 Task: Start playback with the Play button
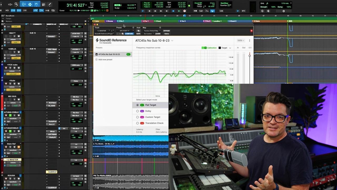point(179,11)
